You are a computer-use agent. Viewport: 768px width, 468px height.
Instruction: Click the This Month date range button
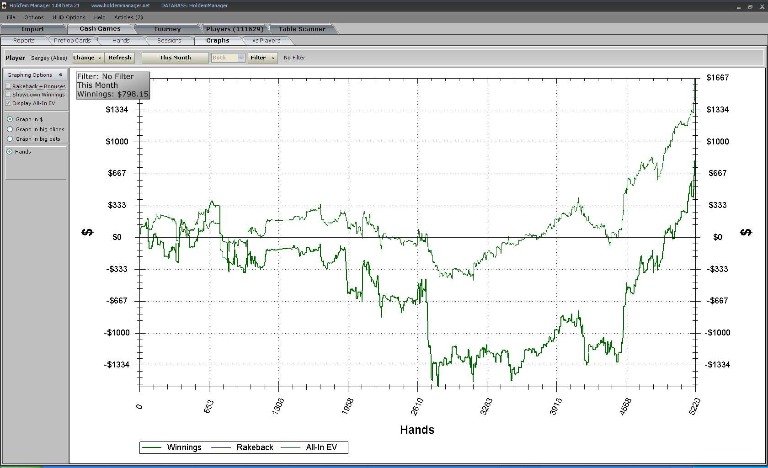175,58
